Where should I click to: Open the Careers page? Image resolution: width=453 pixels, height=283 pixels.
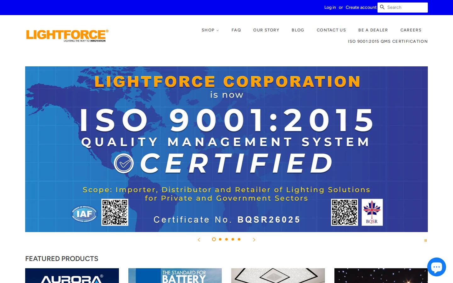click(x=411, y=30)
